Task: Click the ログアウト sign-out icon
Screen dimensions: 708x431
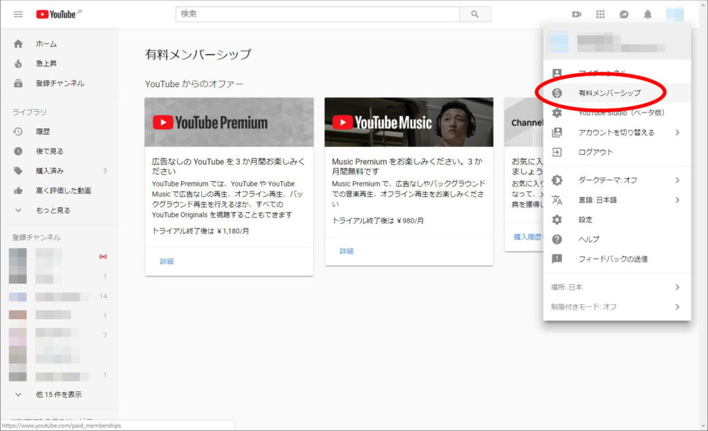Action: 557,152
